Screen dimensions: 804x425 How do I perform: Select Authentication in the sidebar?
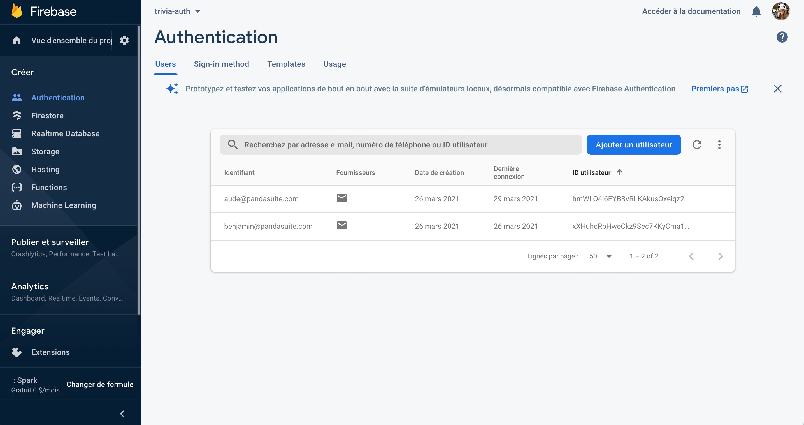58,98
